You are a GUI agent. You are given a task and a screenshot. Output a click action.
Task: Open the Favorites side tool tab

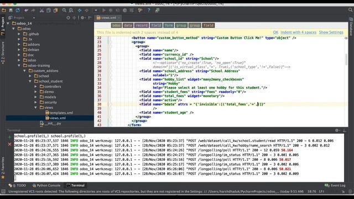pyautogui.click(x=3, y=168)
